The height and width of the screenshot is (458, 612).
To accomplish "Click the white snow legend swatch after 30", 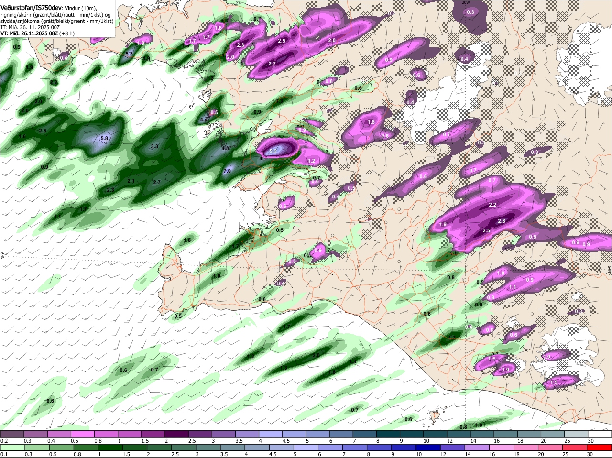I will [600, 434].
